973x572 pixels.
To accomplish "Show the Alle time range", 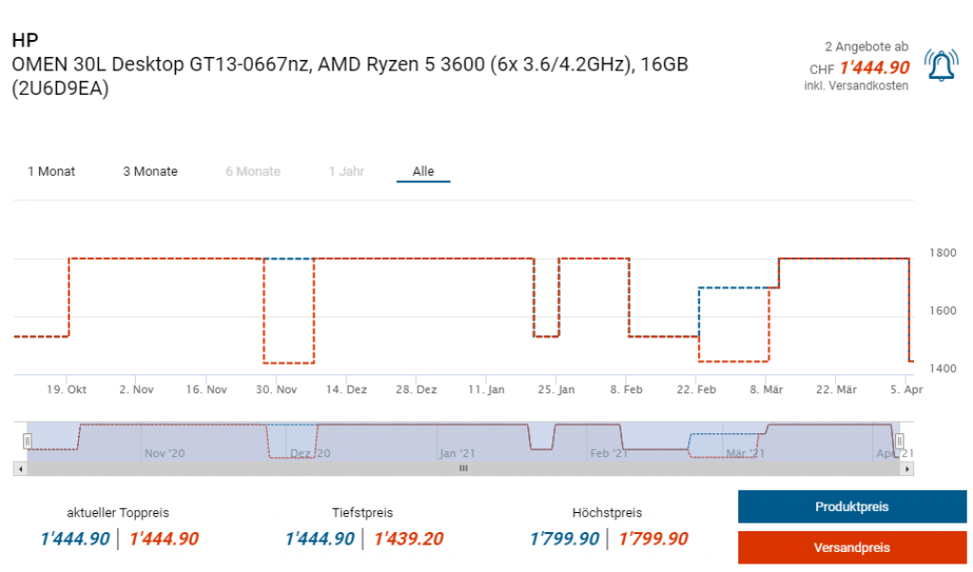I will click(423, 172).
